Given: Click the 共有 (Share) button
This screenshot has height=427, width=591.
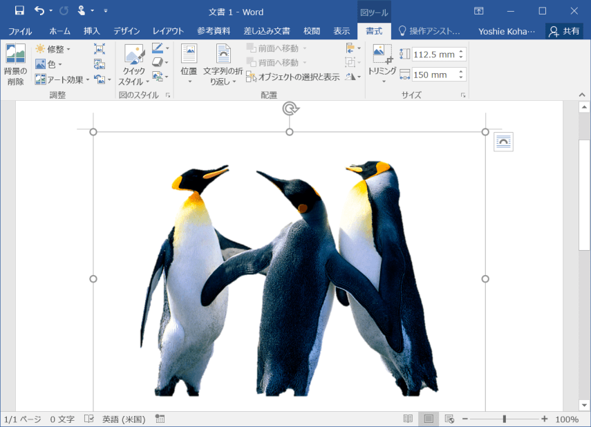Looking at the screenshot, I should point(563,30).
